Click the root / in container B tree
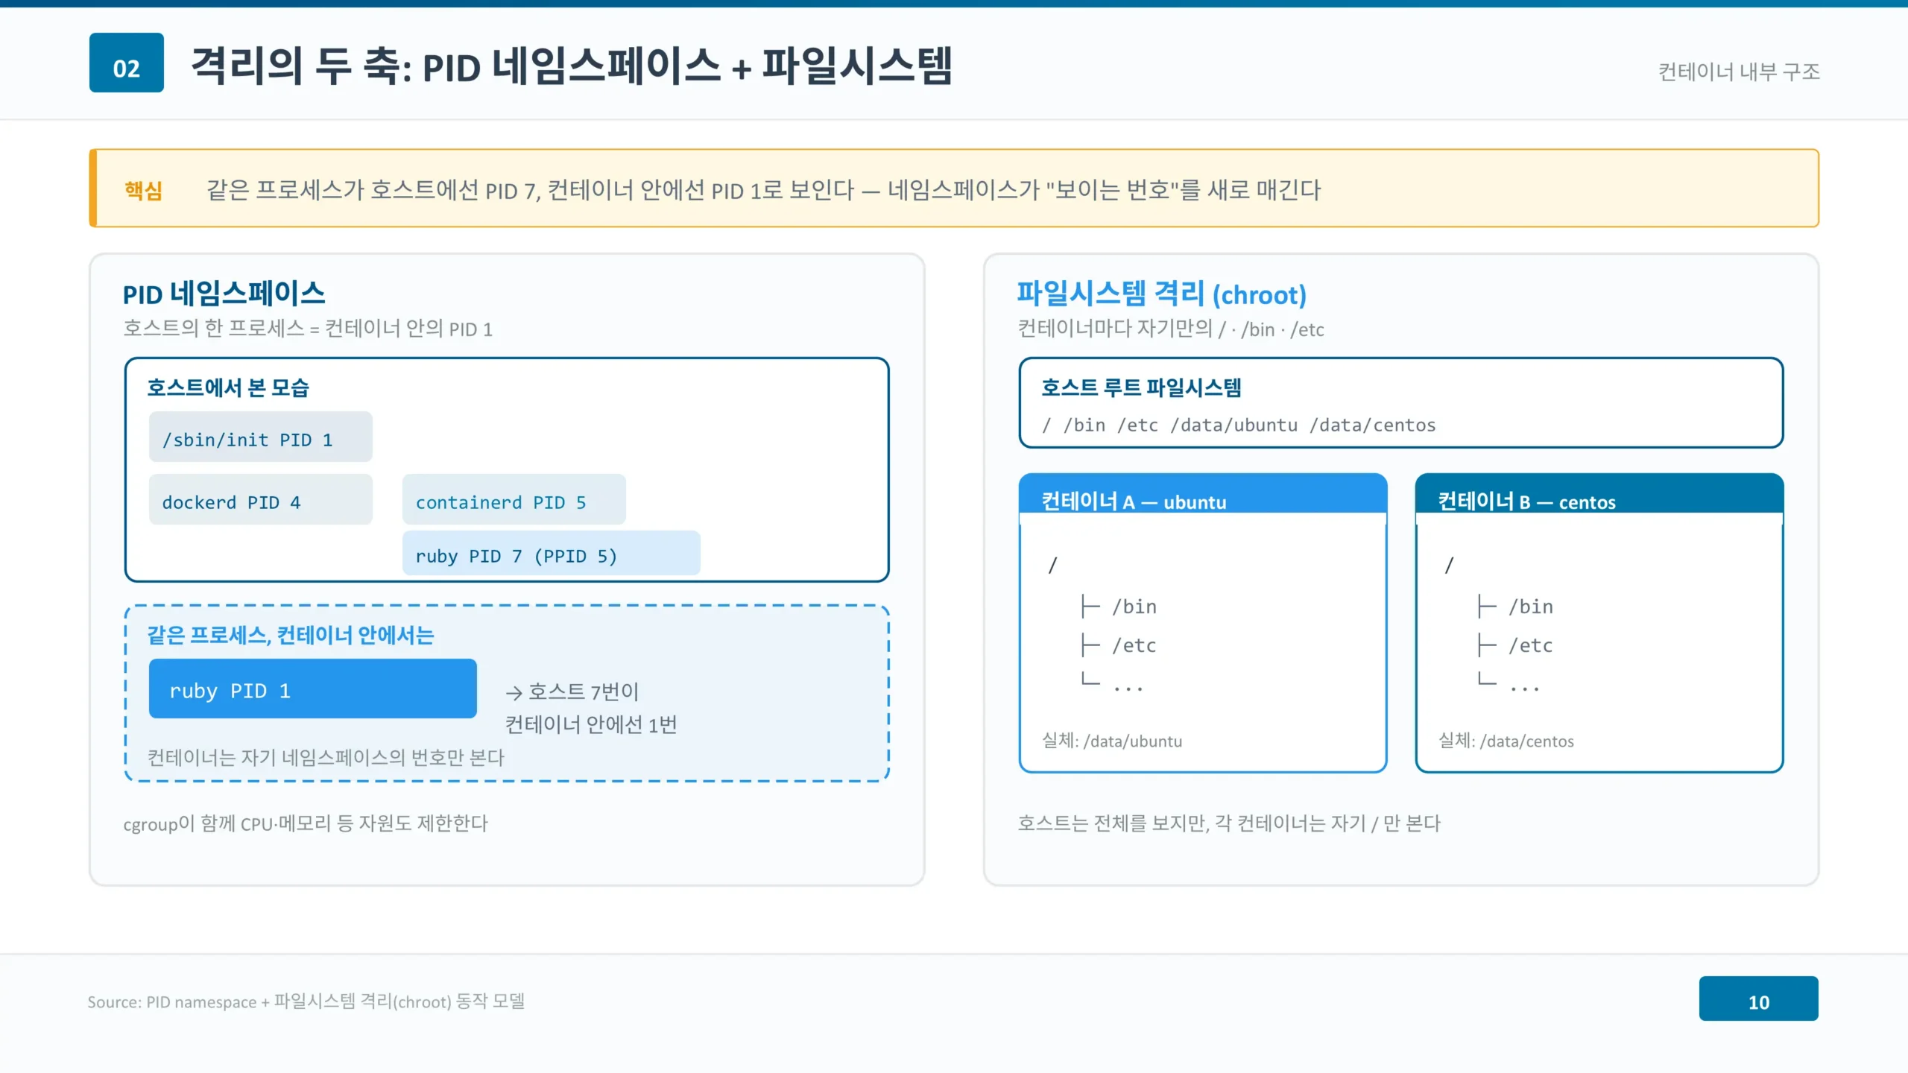 1449,565
